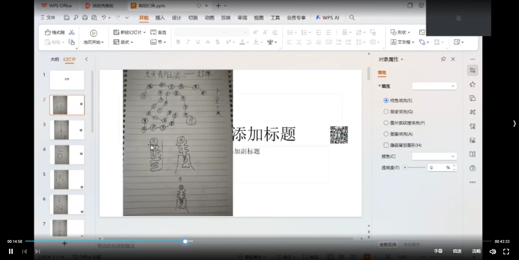519x260 pixels.
Task: Click the center align text icon
Action: point(299,42)
